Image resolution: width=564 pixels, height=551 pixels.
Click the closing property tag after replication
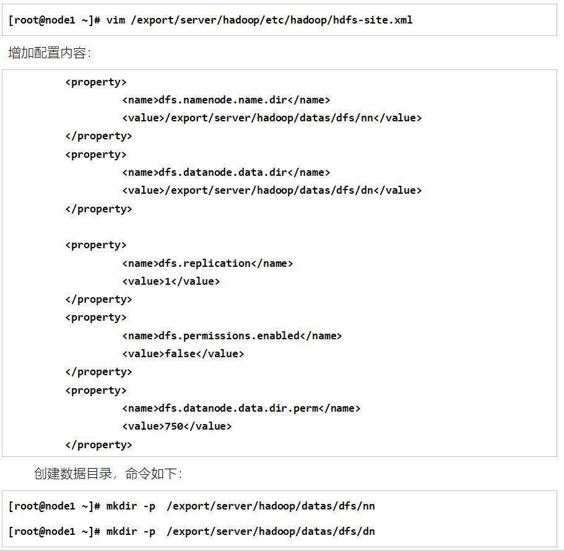click(98, 300)
